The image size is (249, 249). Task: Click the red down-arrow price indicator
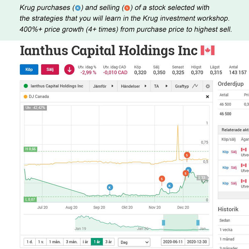(x=69, y=70)
